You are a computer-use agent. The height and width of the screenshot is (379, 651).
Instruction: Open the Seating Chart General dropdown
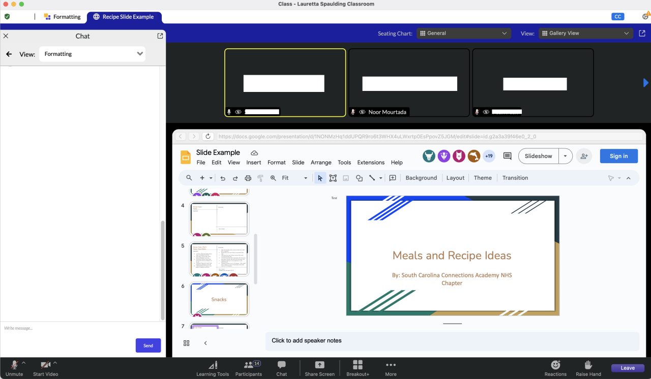pyautogui.click(x=463, y=34)
